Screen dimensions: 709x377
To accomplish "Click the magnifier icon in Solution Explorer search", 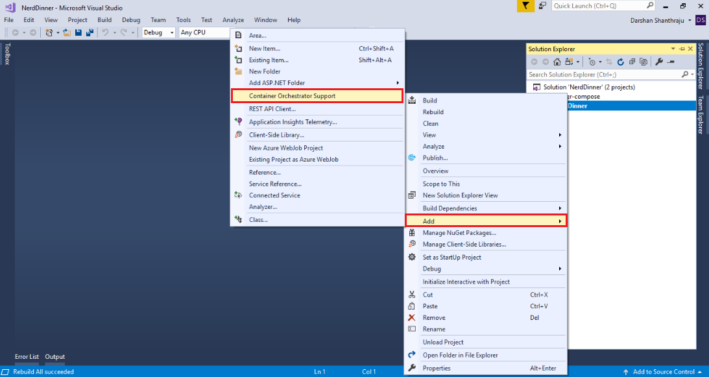I will point(684,74).
